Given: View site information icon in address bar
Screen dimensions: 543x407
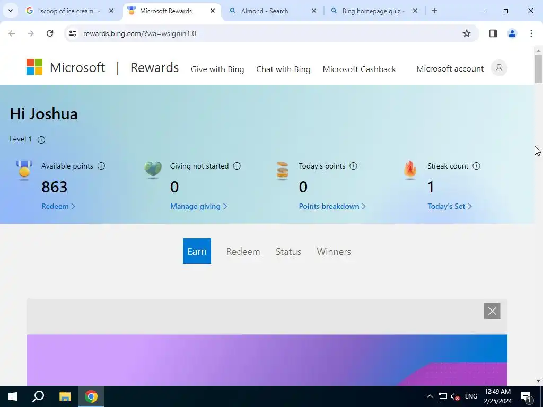Looking at the screenshot, I should click(x=72, y=33).
